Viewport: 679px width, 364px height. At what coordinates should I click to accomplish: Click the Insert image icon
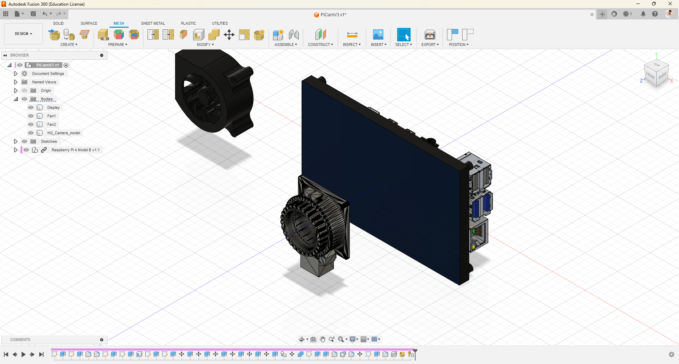(x=378, y=35)
